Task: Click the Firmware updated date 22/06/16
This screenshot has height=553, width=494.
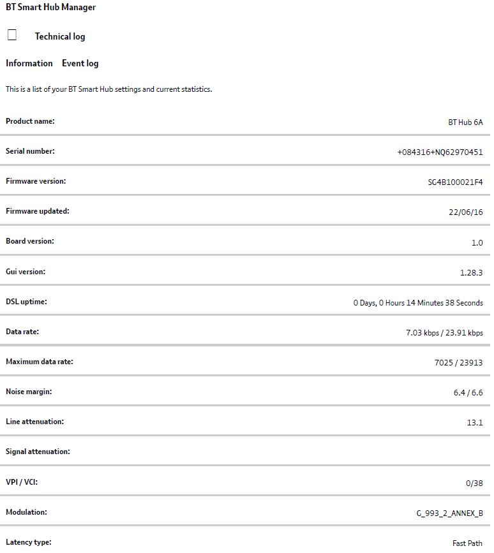Action: (x=465, y=212)
